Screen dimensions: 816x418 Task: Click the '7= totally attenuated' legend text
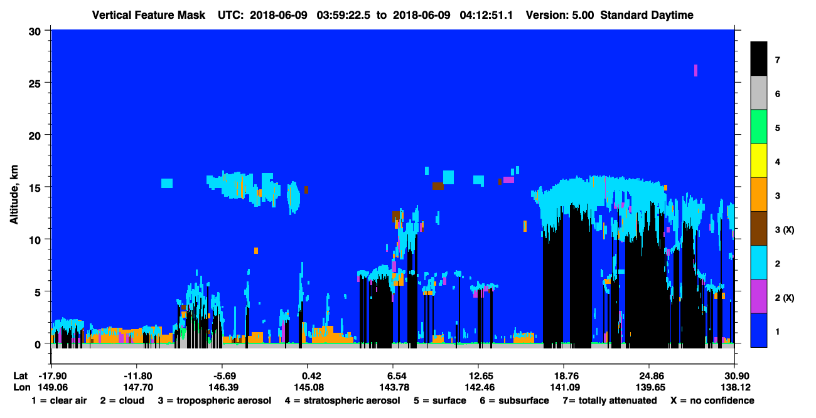tap(608, 400)
